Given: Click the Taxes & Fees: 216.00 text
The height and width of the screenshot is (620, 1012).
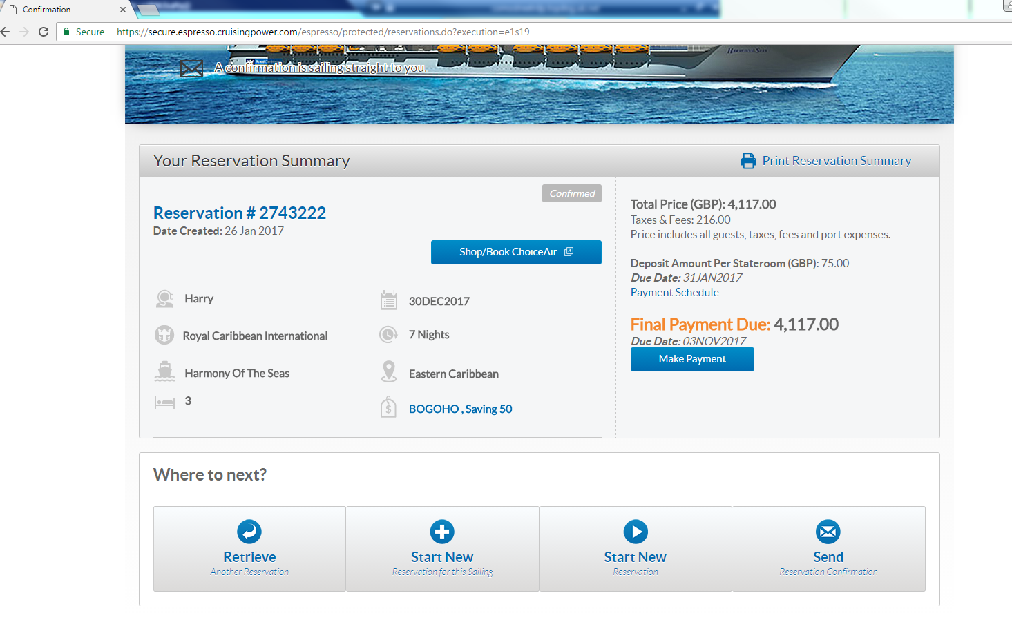Looking at the screenshot, I should coord(680,220).
